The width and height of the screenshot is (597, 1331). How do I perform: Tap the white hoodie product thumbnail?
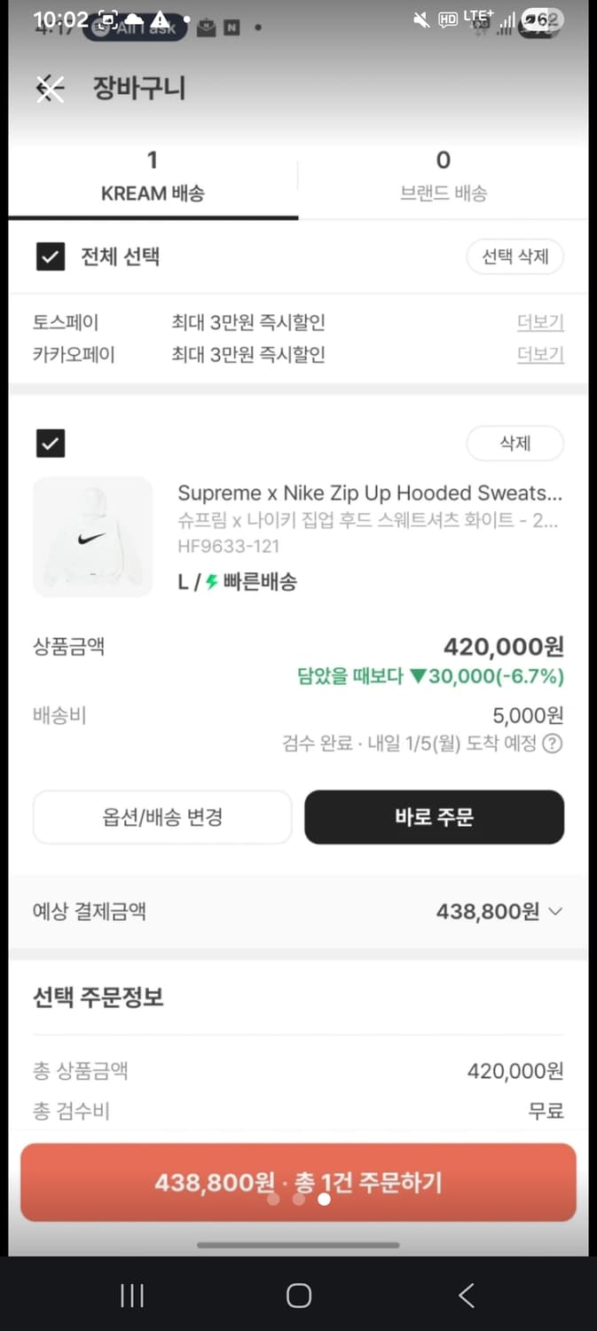click(92, 537)
